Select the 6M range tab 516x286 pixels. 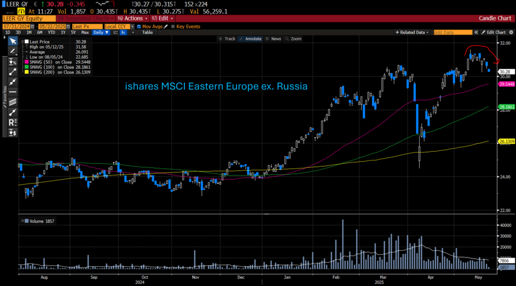pos(39,33)
